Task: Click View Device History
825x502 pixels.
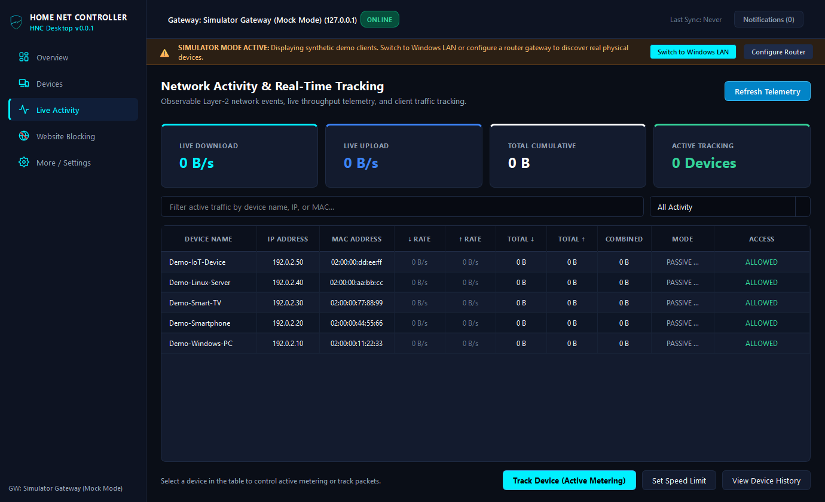Action: click(766, 480)
